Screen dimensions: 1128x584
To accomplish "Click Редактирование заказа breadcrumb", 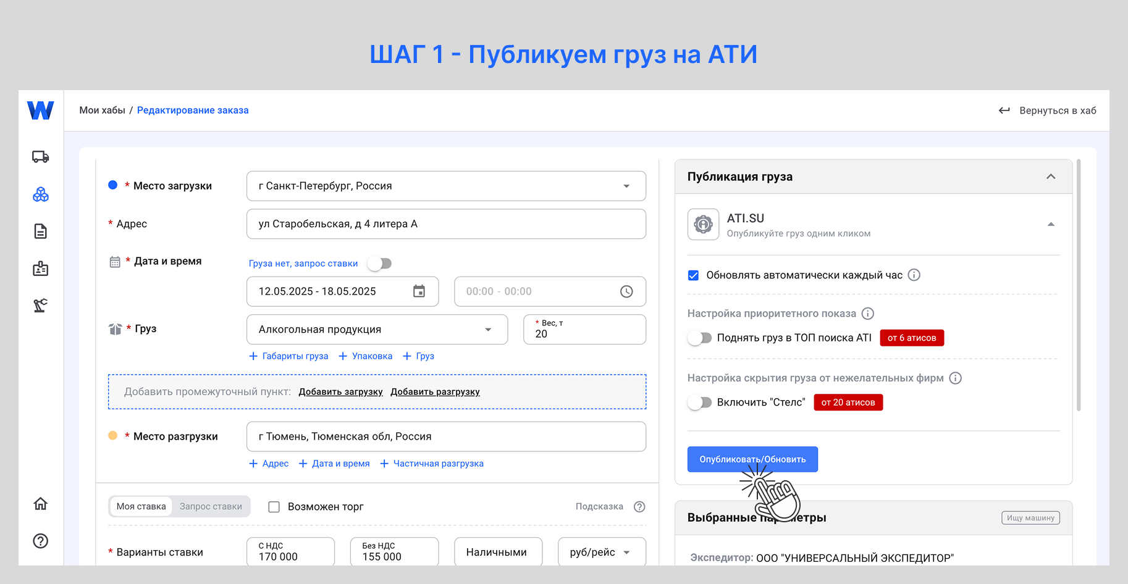I will (193, 111).
